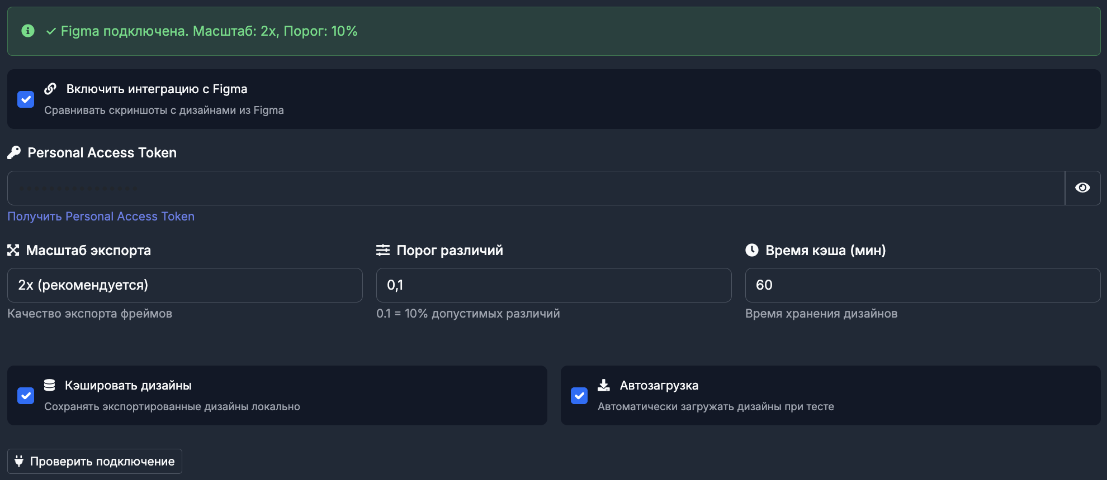Click the expand arrows icon beside Масштаб экспорта

click(x=13, y=250)
